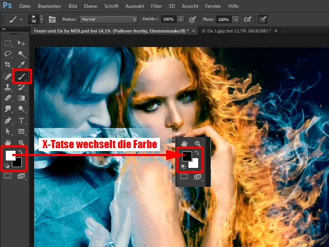
Task: Click the Photoshop Ps logo
Action: tap(7, 5)
